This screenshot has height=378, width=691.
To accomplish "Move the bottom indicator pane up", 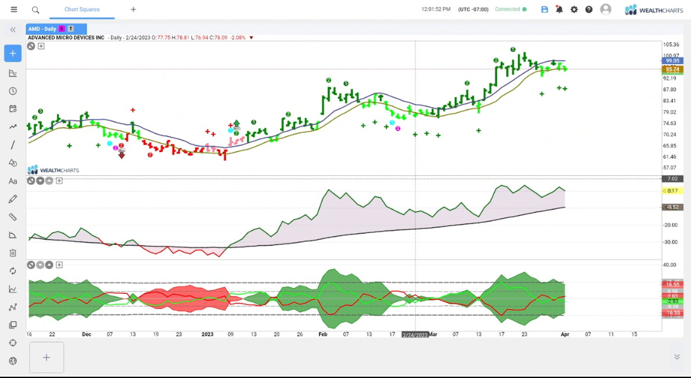I will pyautogui.click(x=49, y=265).
